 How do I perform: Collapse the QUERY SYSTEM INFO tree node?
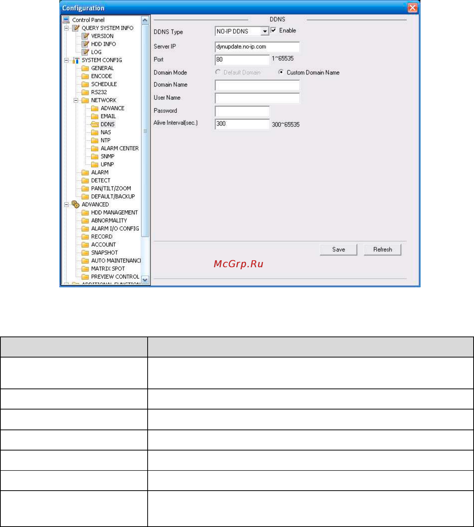pos(66,28)
